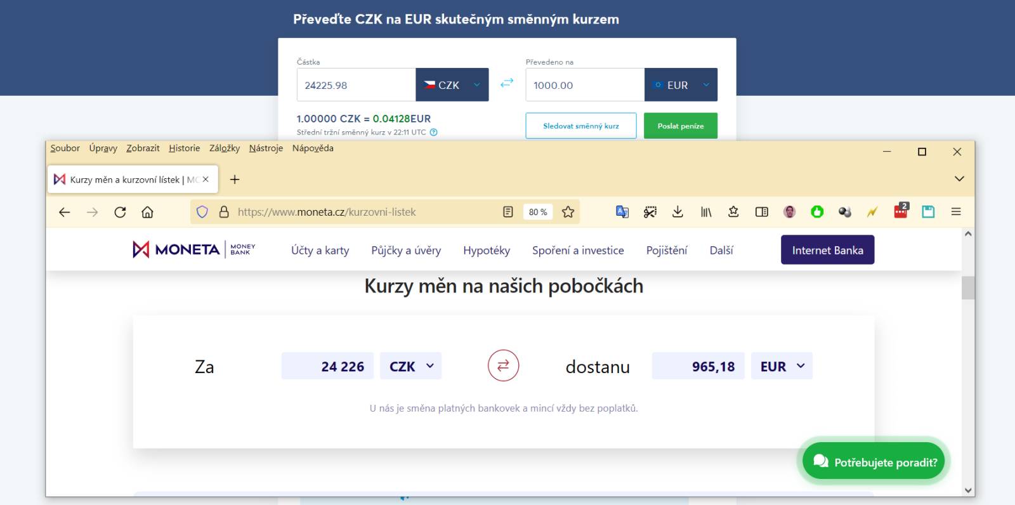This screenshot has height=505, width=1015.
Task: Click Sledovat směnný kurz button
Action: [x=581, y=126]
